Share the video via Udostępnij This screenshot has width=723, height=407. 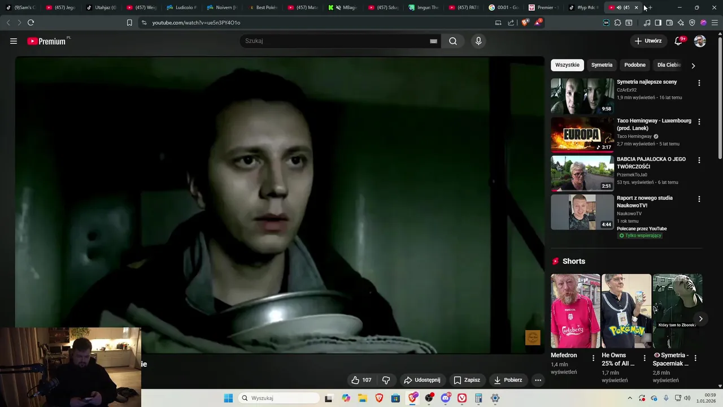click(x=422, y=380)
